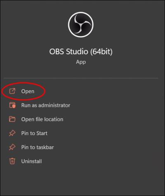Viewport: 165px width, 196px height.
Task: Select Open file location
Action: tap(42, 119)
